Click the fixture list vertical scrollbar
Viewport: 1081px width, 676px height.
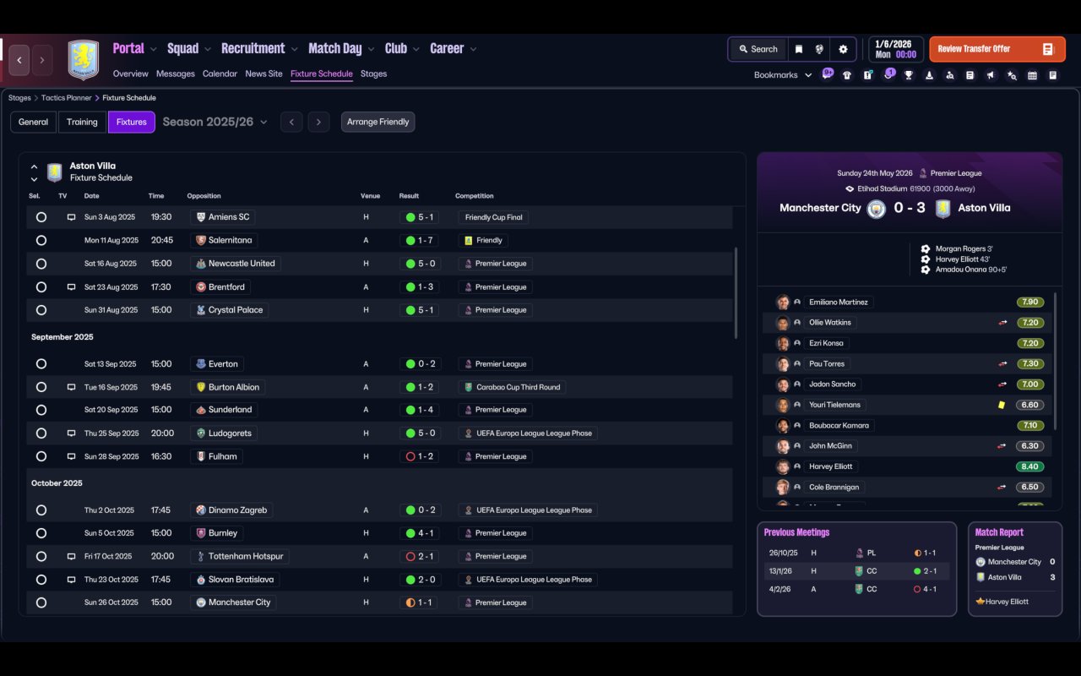click(736, 293)
